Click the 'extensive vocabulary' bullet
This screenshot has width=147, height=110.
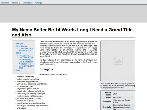click(x=25, y=77)
